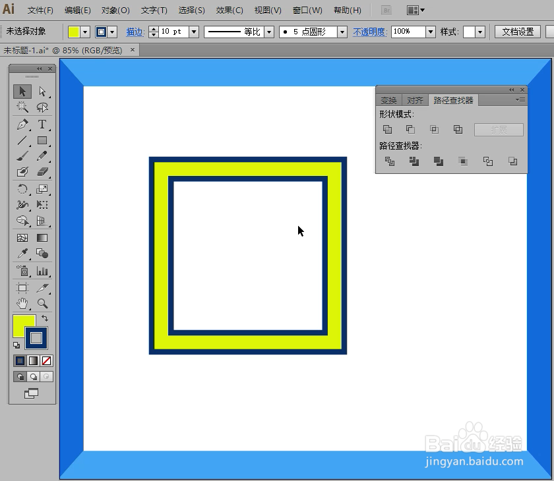Viewport: 554px width, 481px height.
Task: Enable Draw Inside mode
Action: pos(46,376)
